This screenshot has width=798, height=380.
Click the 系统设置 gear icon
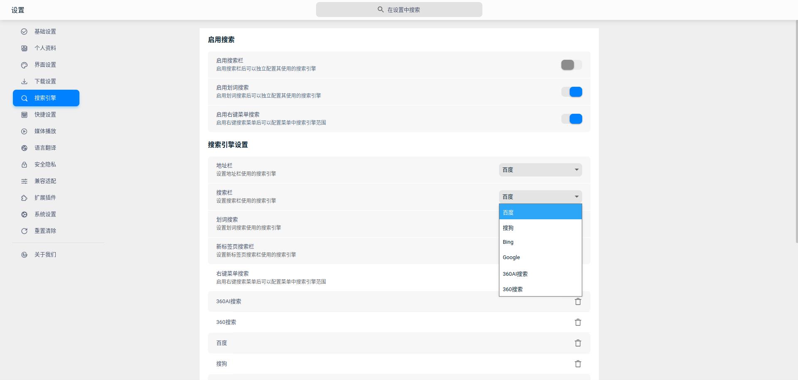click(24, 214)
